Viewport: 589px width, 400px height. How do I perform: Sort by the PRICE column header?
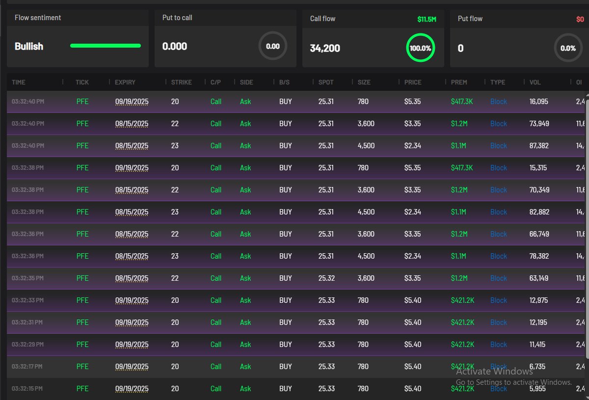coord(413,82)
